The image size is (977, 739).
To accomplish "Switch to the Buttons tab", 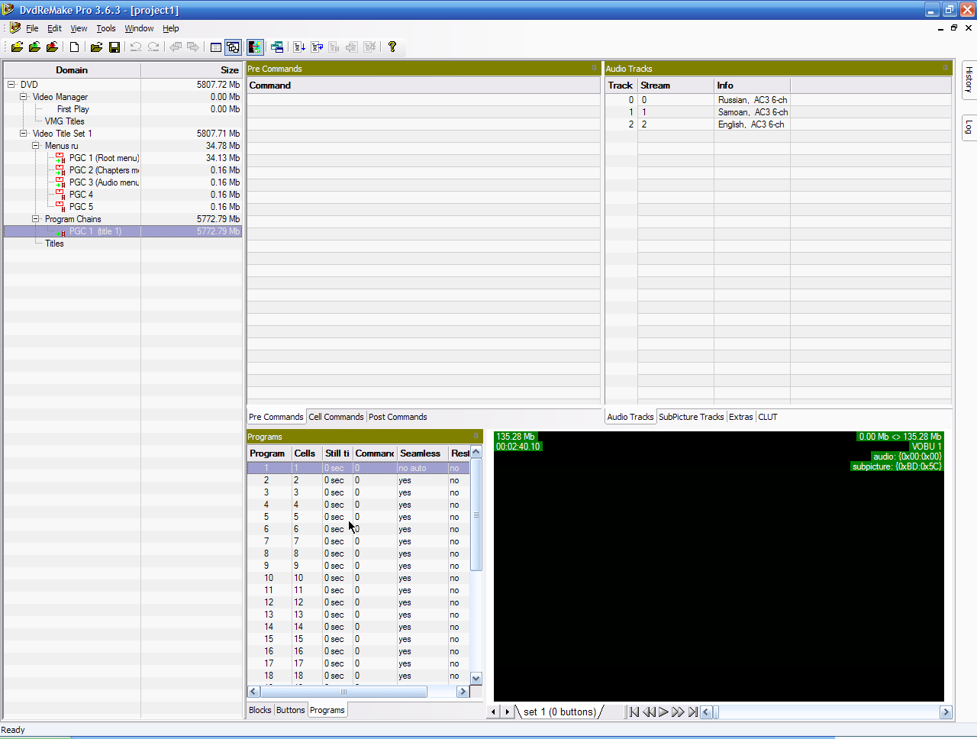I will pos(290,710).
